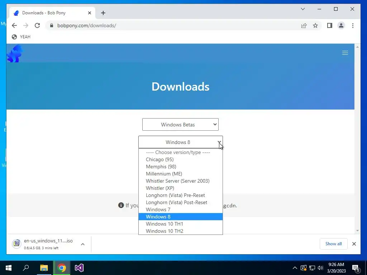Click the browser forward arrow
This screenshot has height=275, width=367.
coord(26,25)
